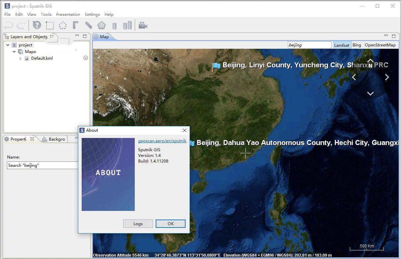The image size is (401, 259).
Task: Click the Redo arrow in toolbar
Action: (21, 25)
